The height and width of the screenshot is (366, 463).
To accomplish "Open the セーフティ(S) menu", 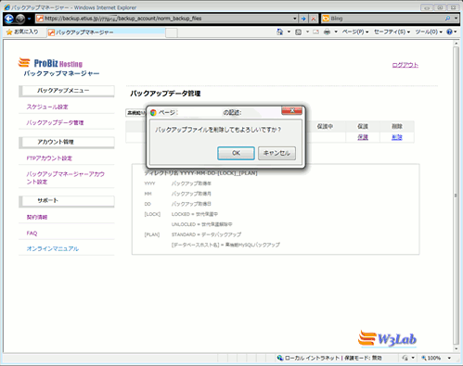I will [392, 32].
